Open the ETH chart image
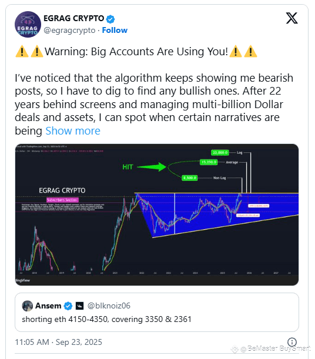This screenshot has height=359, width=315. click(157, 214)
